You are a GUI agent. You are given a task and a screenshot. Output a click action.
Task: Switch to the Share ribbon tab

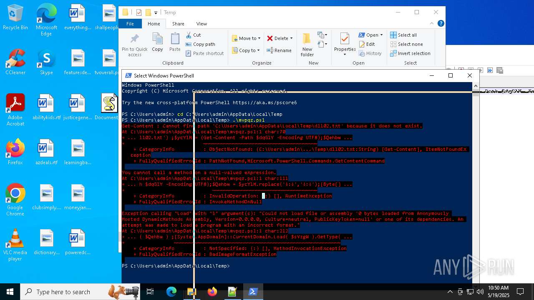[x=178, y=24]
